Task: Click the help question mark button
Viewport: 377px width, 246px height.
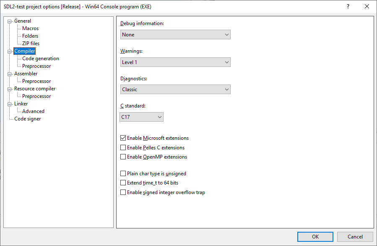Action: tap(348, 6)
